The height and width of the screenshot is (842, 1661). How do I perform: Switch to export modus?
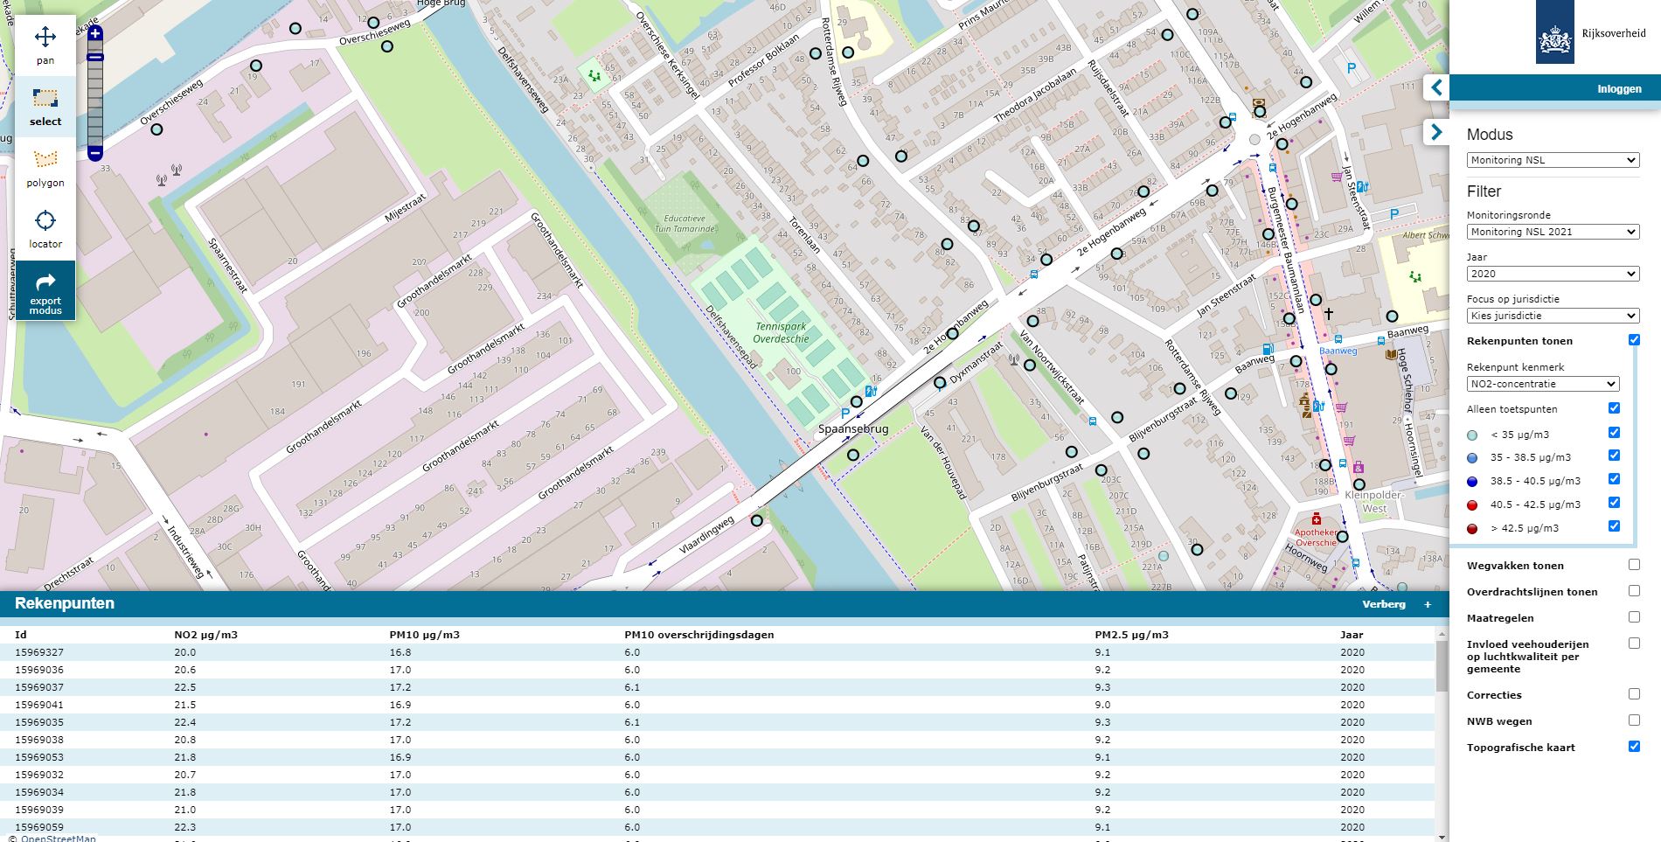point(45,291)
